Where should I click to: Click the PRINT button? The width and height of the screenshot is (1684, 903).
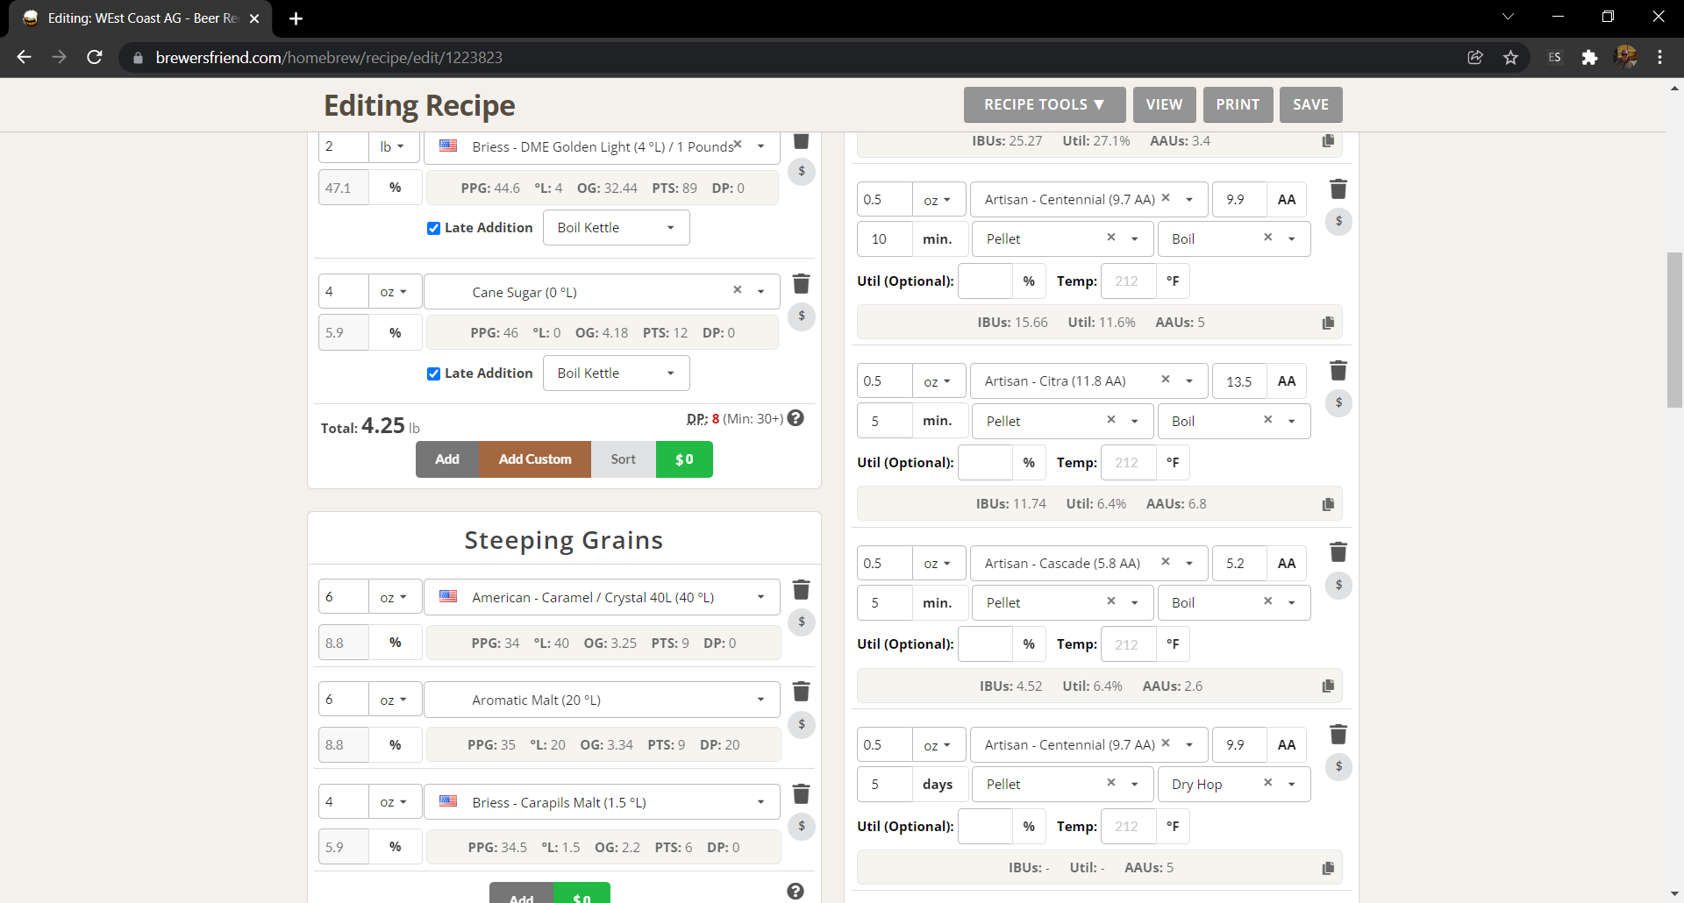[1238, 104]
